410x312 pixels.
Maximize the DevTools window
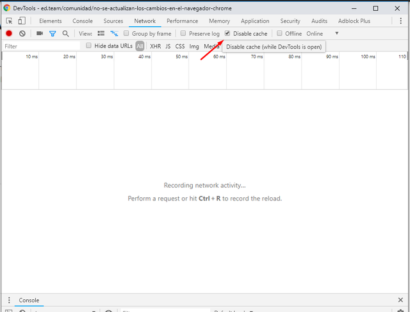click(375, 8)
